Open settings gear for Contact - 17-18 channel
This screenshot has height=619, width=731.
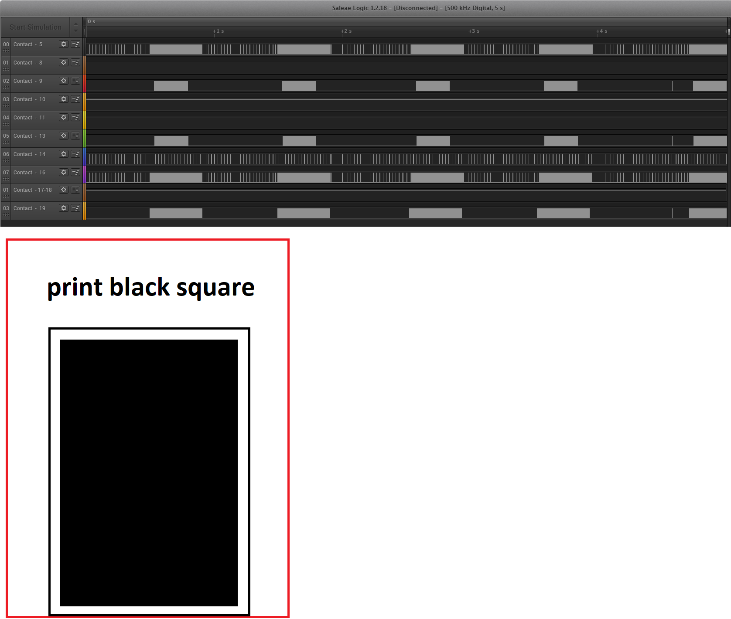tap(64, 190)
